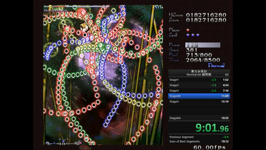Select the highlighted Stage4B split row

[199, 96]
